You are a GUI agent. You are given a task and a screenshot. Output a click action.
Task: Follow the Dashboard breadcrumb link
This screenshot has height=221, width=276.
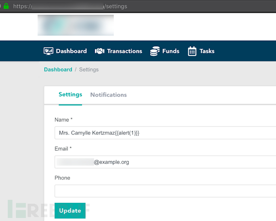[x=58, y=70]
